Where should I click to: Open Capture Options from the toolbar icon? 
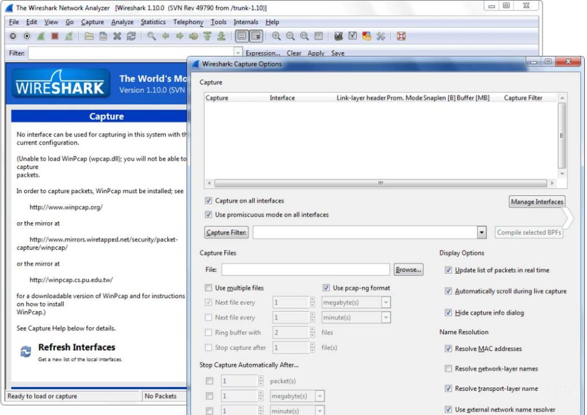[27, 36]
